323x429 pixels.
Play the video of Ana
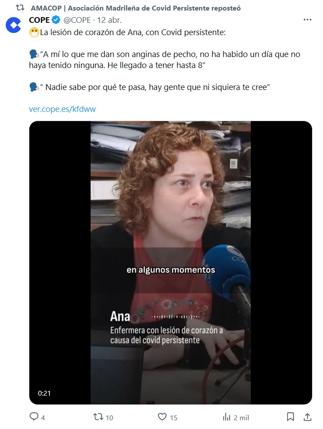point(171,263)
